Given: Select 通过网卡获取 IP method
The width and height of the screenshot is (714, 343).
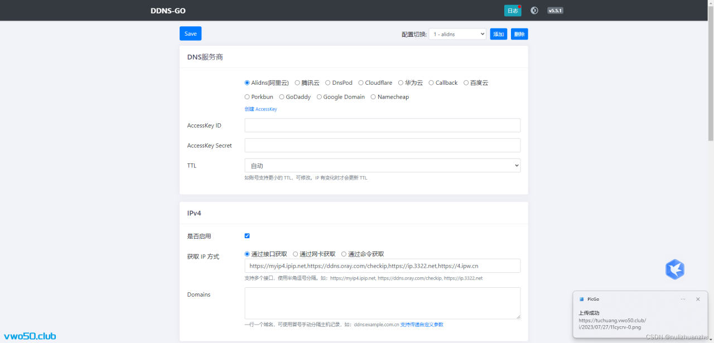Looking at the screenshot, I should (296, 254).
